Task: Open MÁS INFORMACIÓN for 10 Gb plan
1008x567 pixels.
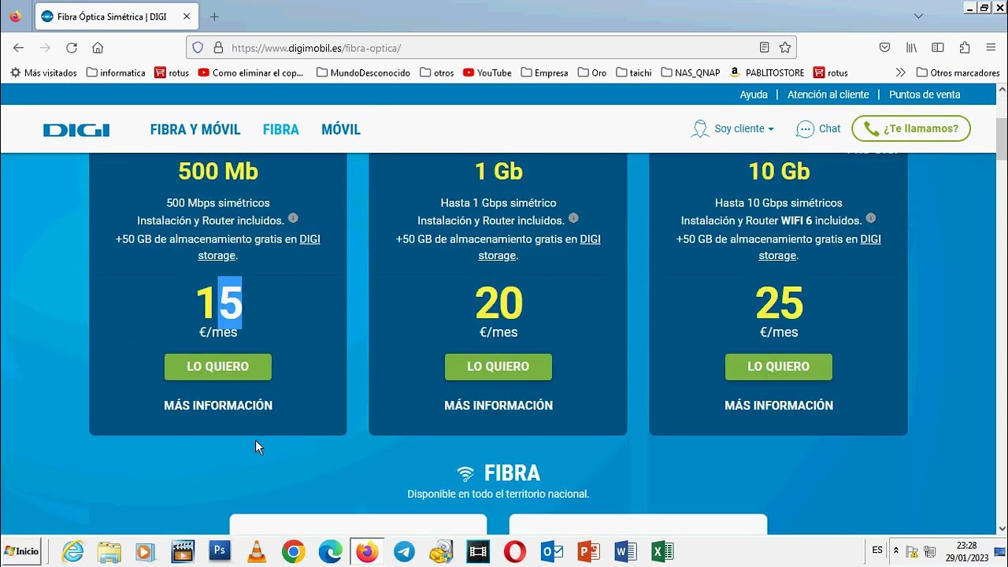Action: [x=779, y=406]
